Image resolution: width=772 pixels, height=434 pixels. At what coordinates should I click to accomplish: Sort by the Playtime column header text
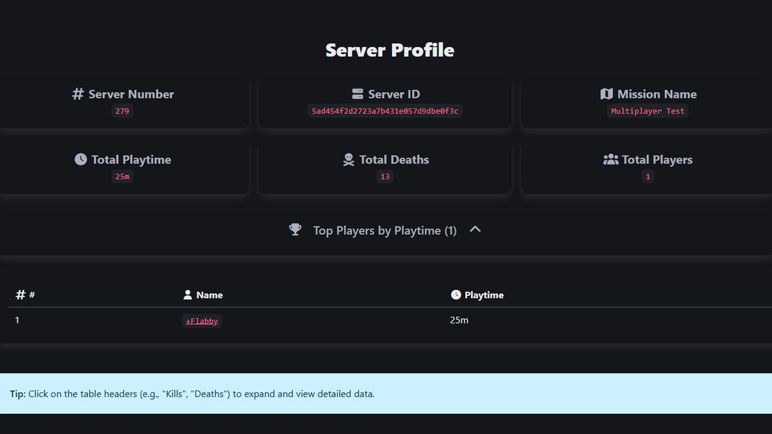coord(484,295)
